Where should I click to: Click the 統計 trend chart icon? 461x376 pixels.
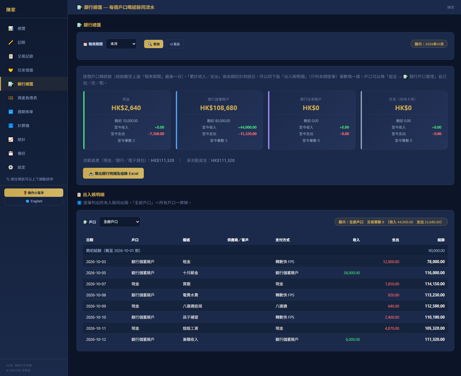[x=11, y=139]
